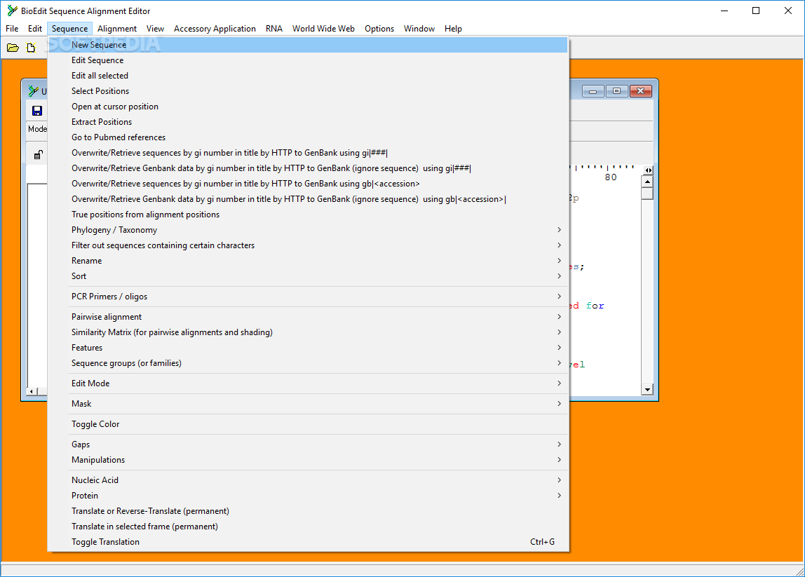Image resolution: width=805 pixels, height=577 pixels.
Task: Minimize the main BioEdit window
Action: tap(724, 11)
